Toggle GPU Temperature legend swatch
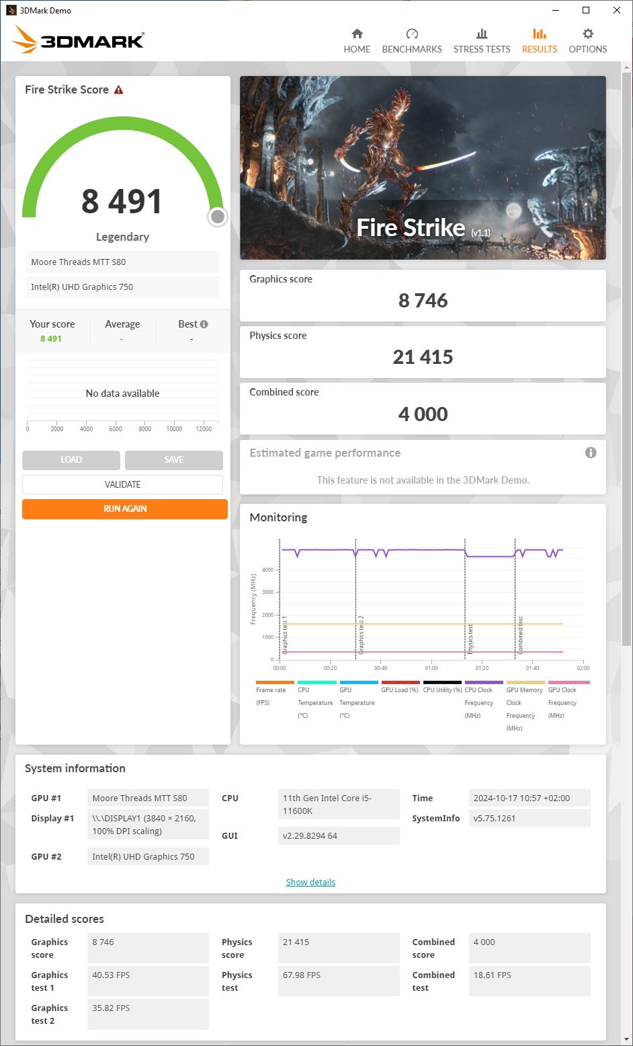 [x=358, y=683]
